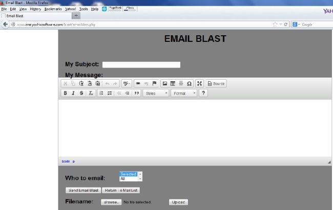Click the list's scroll-up arrow
This screenshot has width=333, height=210.
140,174
